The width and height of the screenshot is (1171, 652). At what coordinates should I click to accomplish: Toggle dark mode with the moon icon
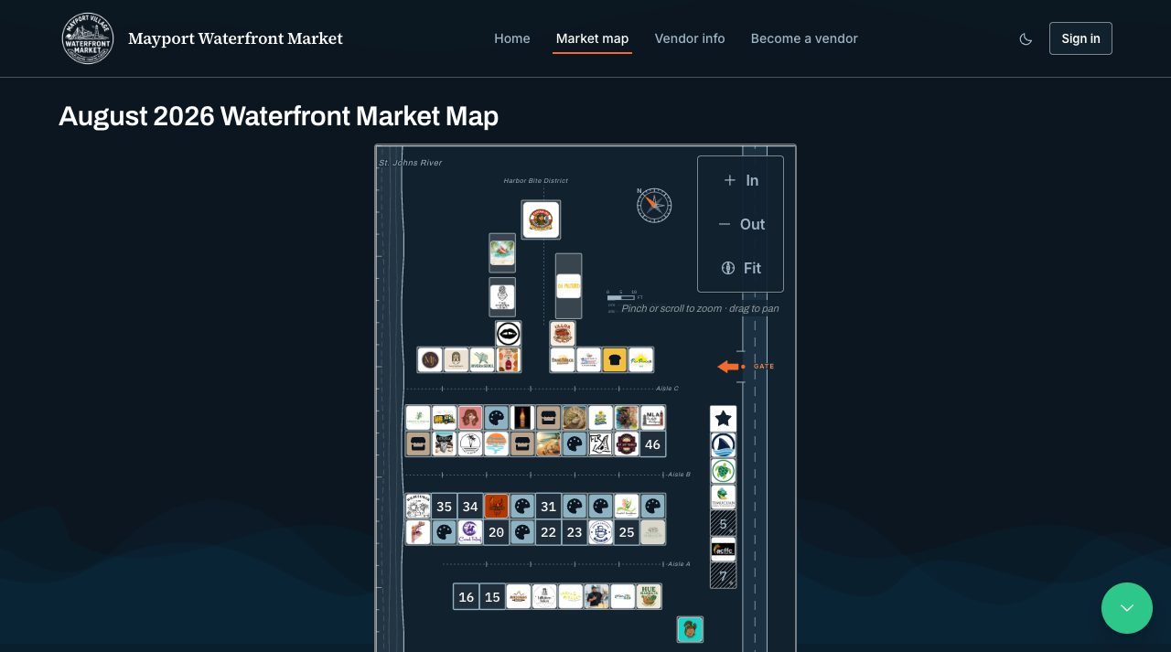coord(1026,38)
